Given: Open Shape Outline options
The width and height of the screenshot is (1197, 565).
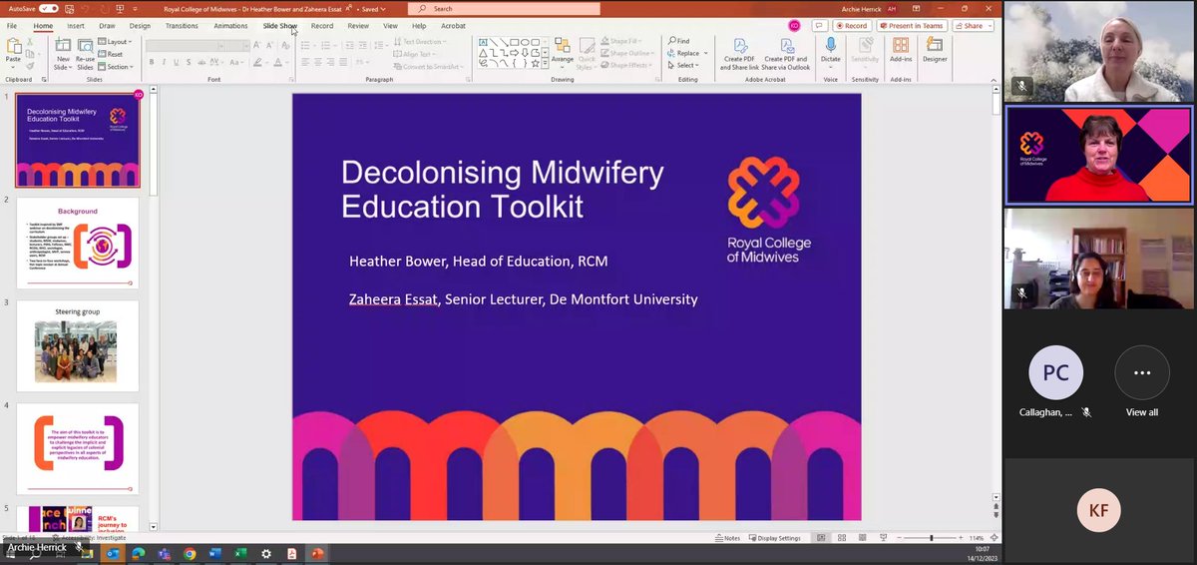Looking at the screenshot, I should (x=629, y=53).
